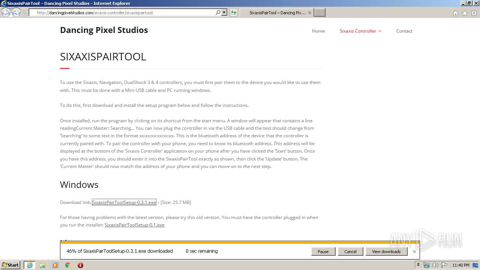Click the '[Size: 25.7 MB]' text

pyautogui.click(x=176, y=202)
